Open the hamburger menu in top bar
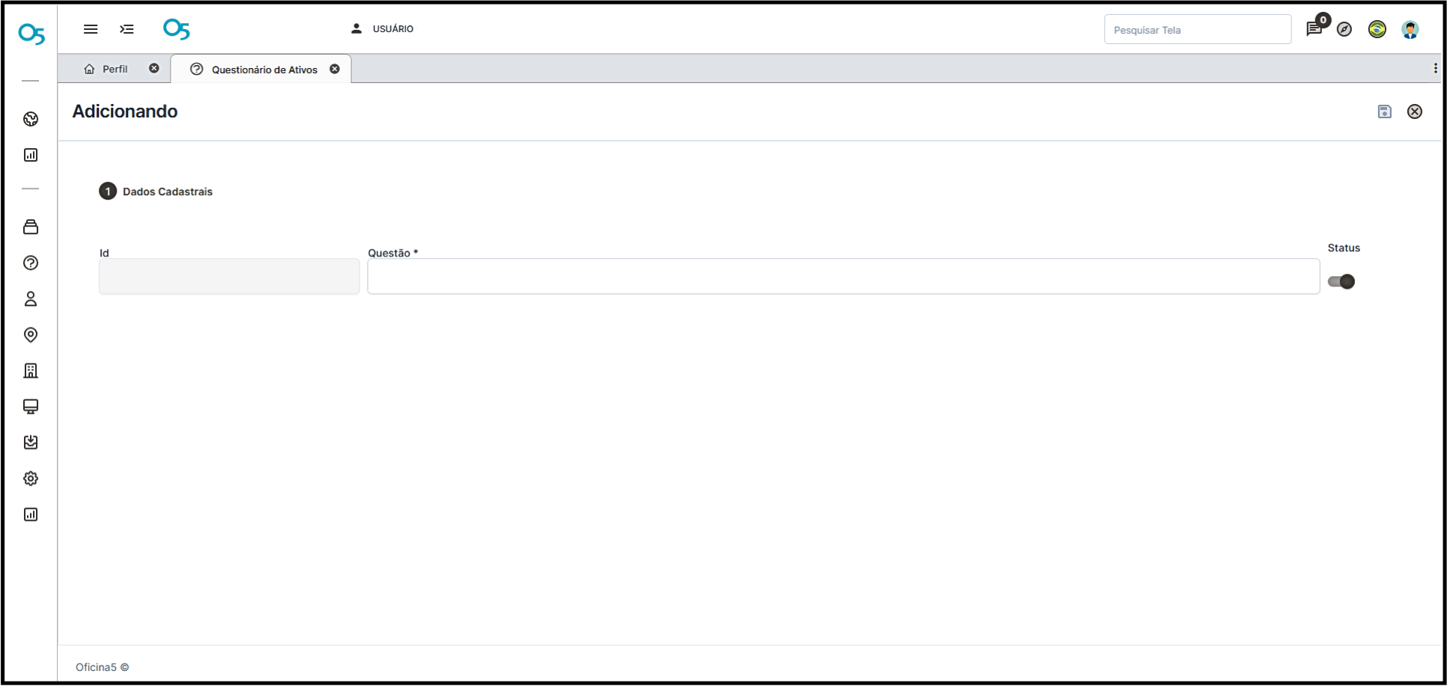The width and height of the screenshot is (1447, 686). pos(91,29)
